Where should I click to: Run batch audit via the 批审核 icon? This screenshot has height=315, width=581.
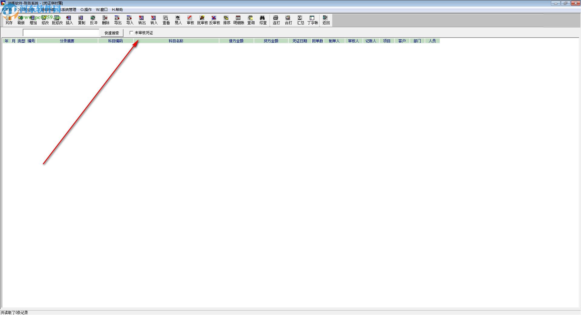[x=202, y=20]
